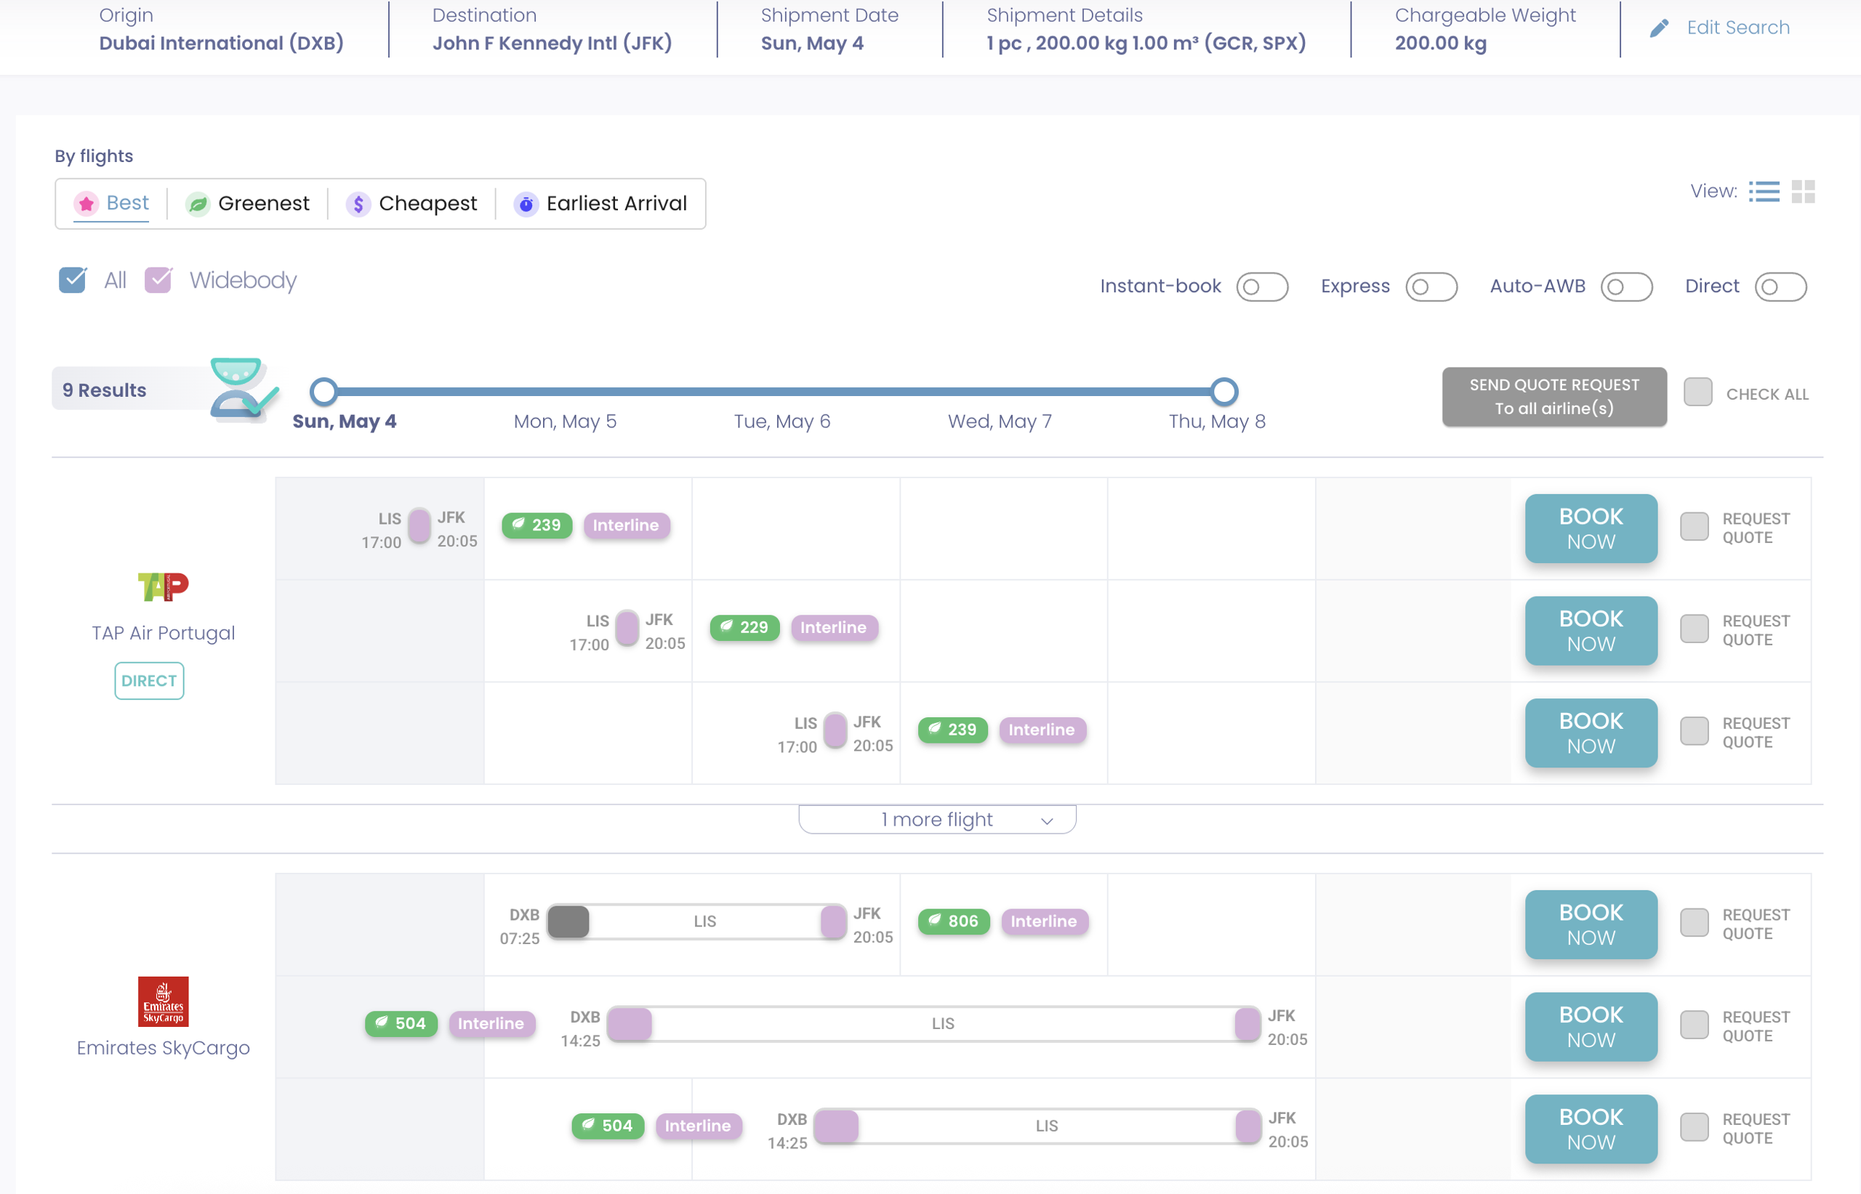Click the green 806 emissions badge
This screenshot has height=1194, width=1861.
coord(954,921)
